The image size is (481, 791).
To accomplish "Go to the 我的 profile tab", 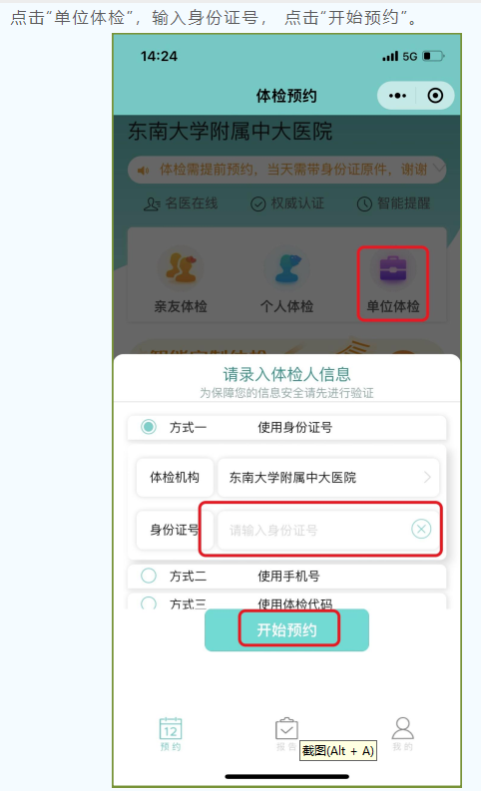I will click(x=403, y=733).
